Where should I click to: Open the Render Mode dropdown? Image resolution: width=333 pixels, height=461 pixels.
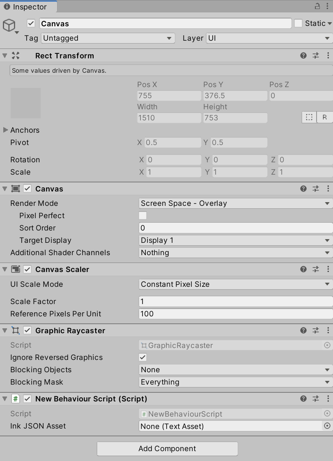[x=236, y=203]
